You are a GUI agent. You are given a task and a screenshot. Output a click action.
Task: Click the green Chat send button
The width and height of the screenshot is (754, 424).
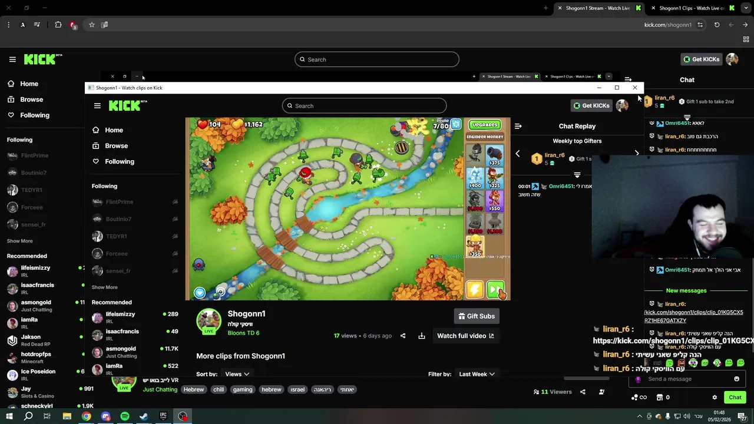coord(735,397)
